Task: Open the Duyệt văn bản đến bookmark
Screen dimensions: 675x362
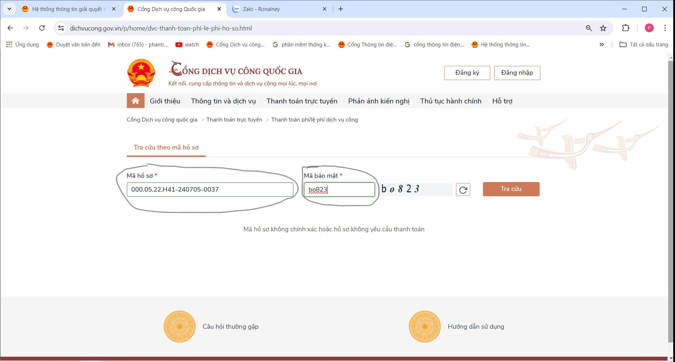Action: [x=73, y=45]
